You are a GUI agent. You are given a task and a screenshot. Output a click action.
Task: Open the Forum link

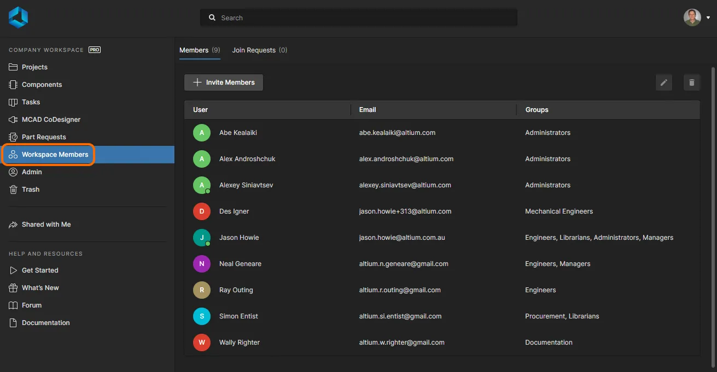[x=87, y=305]
